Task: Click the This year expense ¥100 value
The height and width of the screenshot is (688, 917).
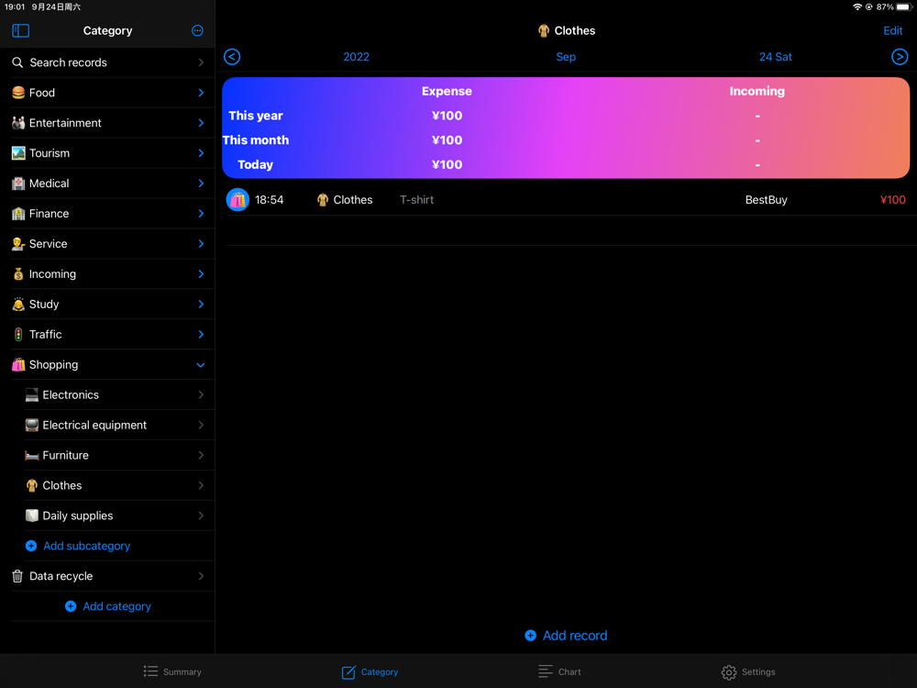Action: pos(447,116)
